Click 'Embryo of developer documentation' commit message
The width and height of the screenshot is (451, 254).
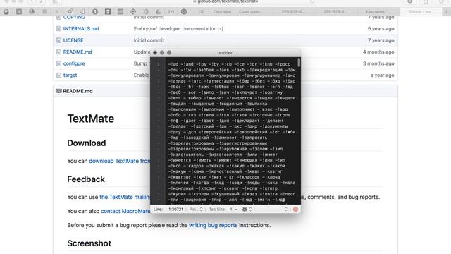click(178, 28)
